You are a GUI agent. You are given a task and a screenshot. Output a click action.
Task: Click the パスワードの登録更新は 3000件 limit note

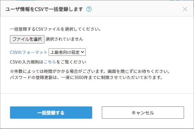[86, 77]
